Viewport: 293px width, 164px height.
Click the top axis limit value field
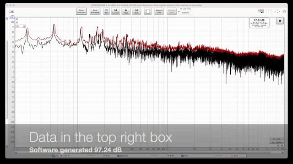12,17
